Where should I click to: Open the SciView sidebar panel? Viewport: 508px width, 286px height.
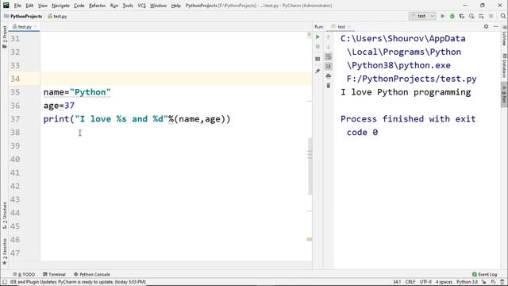504,37
